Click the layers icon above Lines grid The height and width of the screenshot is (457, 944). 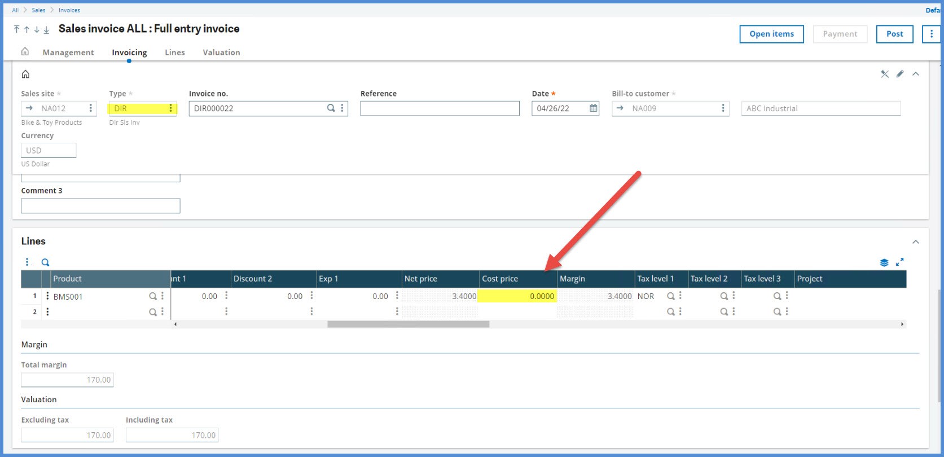(884, 262)
